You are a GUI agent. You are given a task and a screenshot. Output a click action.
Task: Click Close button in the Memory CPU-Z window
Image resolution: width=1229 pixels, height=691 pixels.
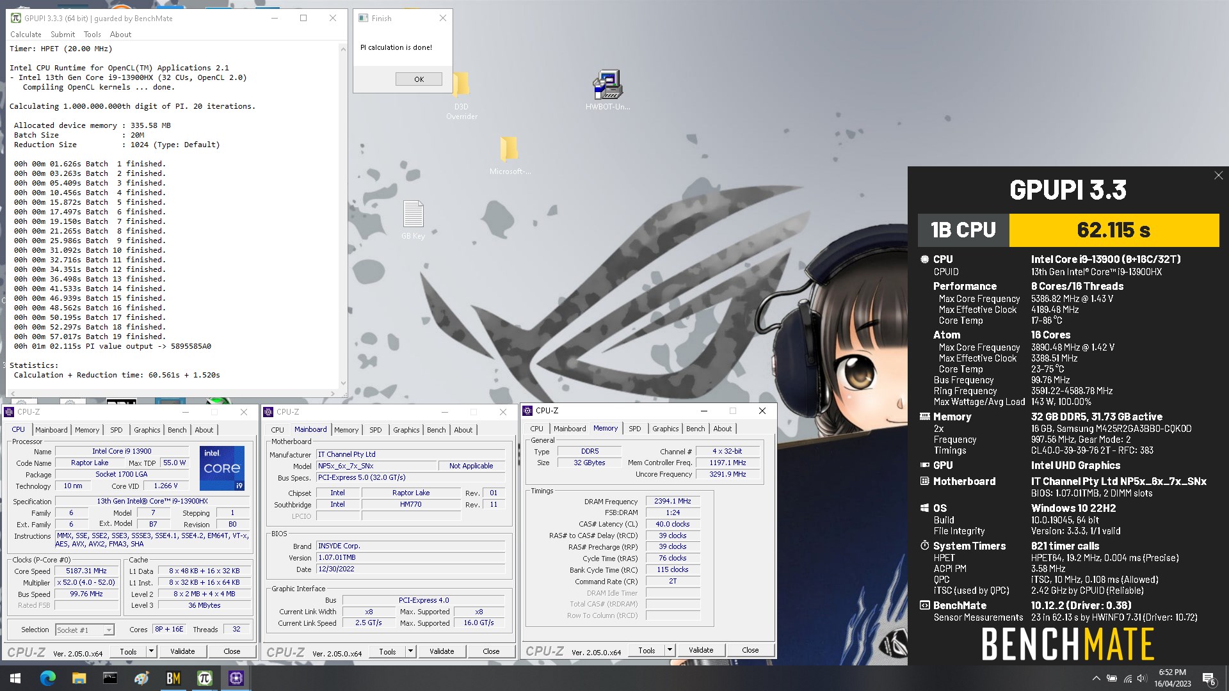[750, 650]
